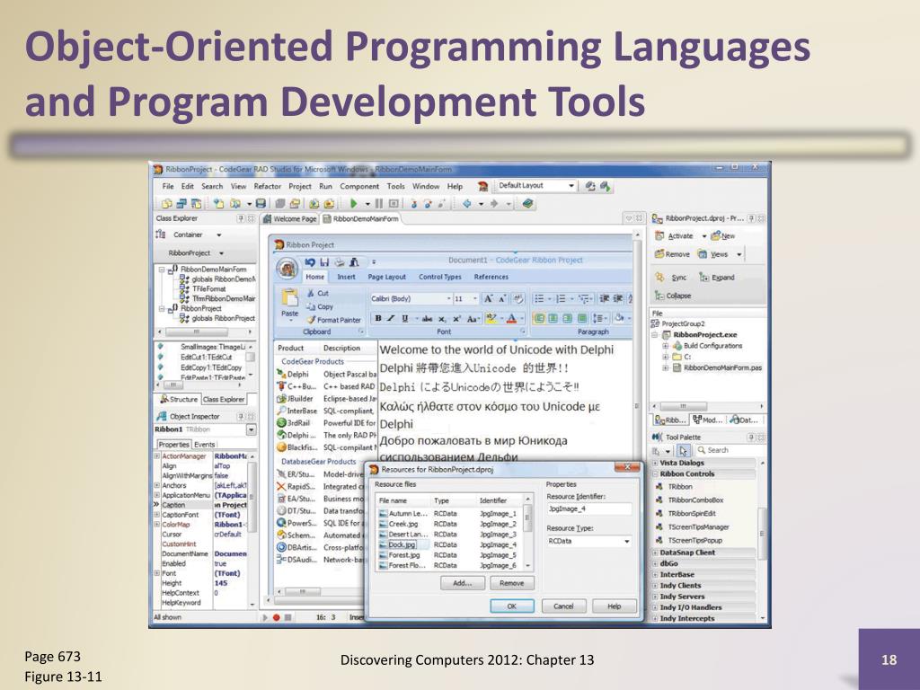Image resolution: width=920 pixels, height=690 pixels.
Task: Toggle the strikethrough text button
Action: [x=427, y=319]
